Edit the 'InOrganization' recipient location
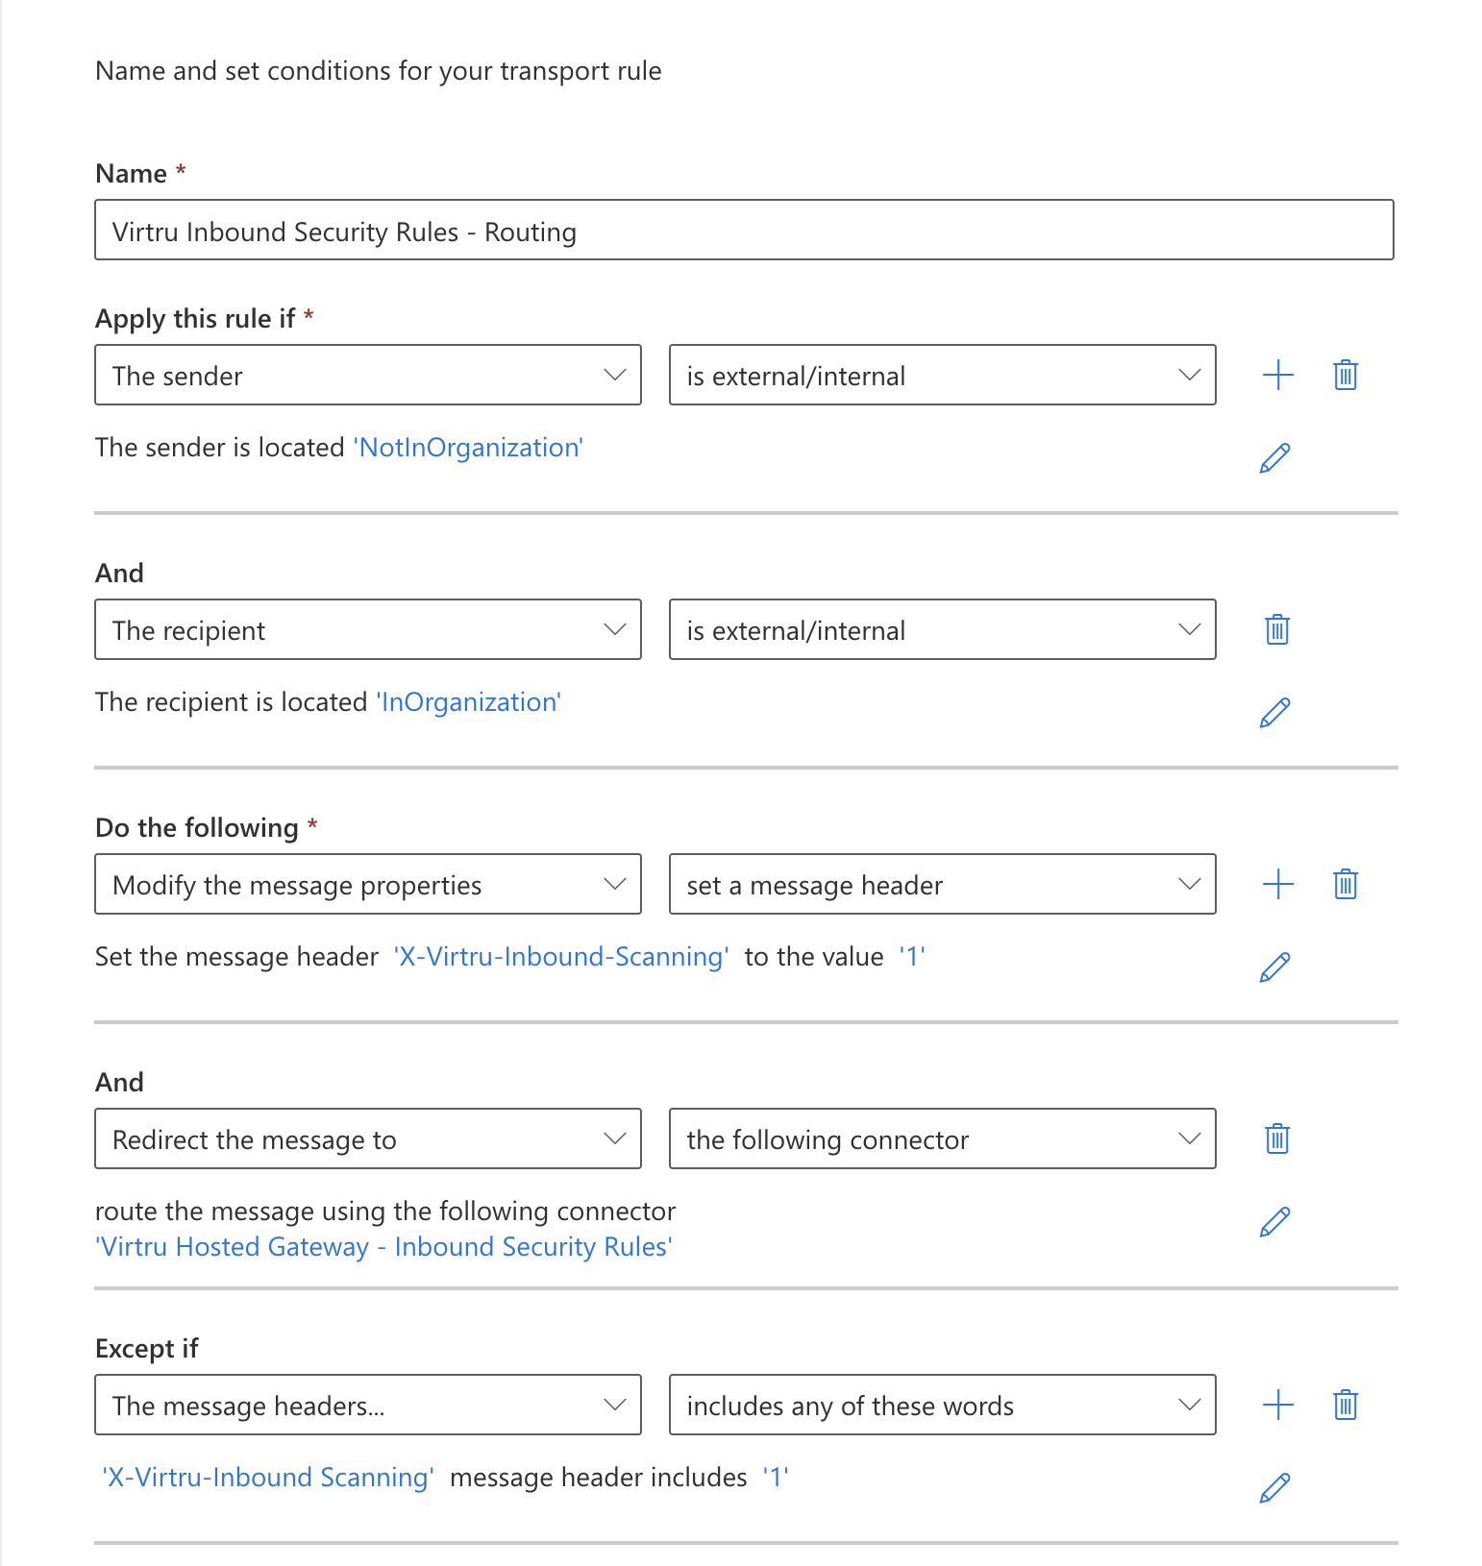 pyautogui.click(x=1274, y=713)
